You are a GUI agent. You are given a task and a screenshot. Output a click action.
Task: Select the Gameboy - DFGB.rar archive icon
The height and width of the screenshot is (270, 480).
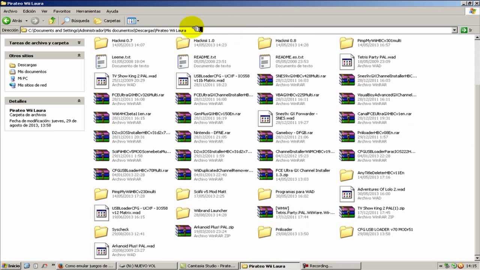[x=265, y=137]
